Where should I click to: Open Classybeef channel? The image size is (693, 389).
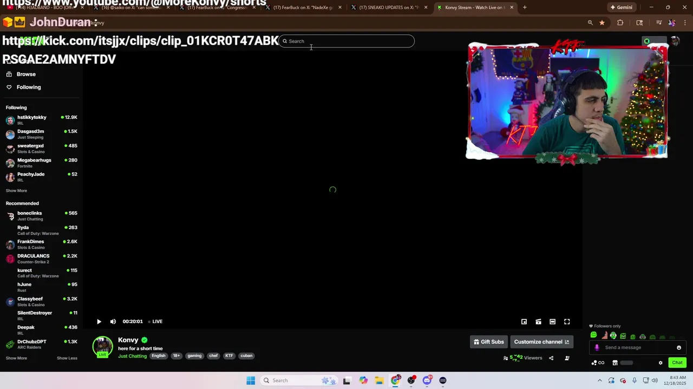[x=41, y=301]
